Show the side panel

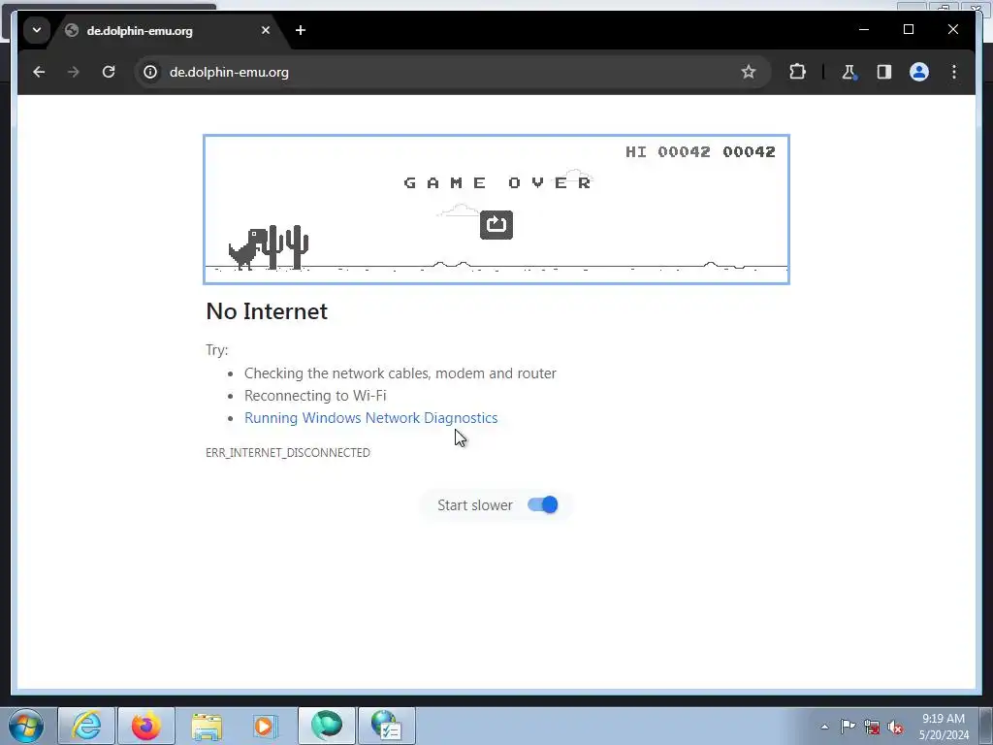884,72
